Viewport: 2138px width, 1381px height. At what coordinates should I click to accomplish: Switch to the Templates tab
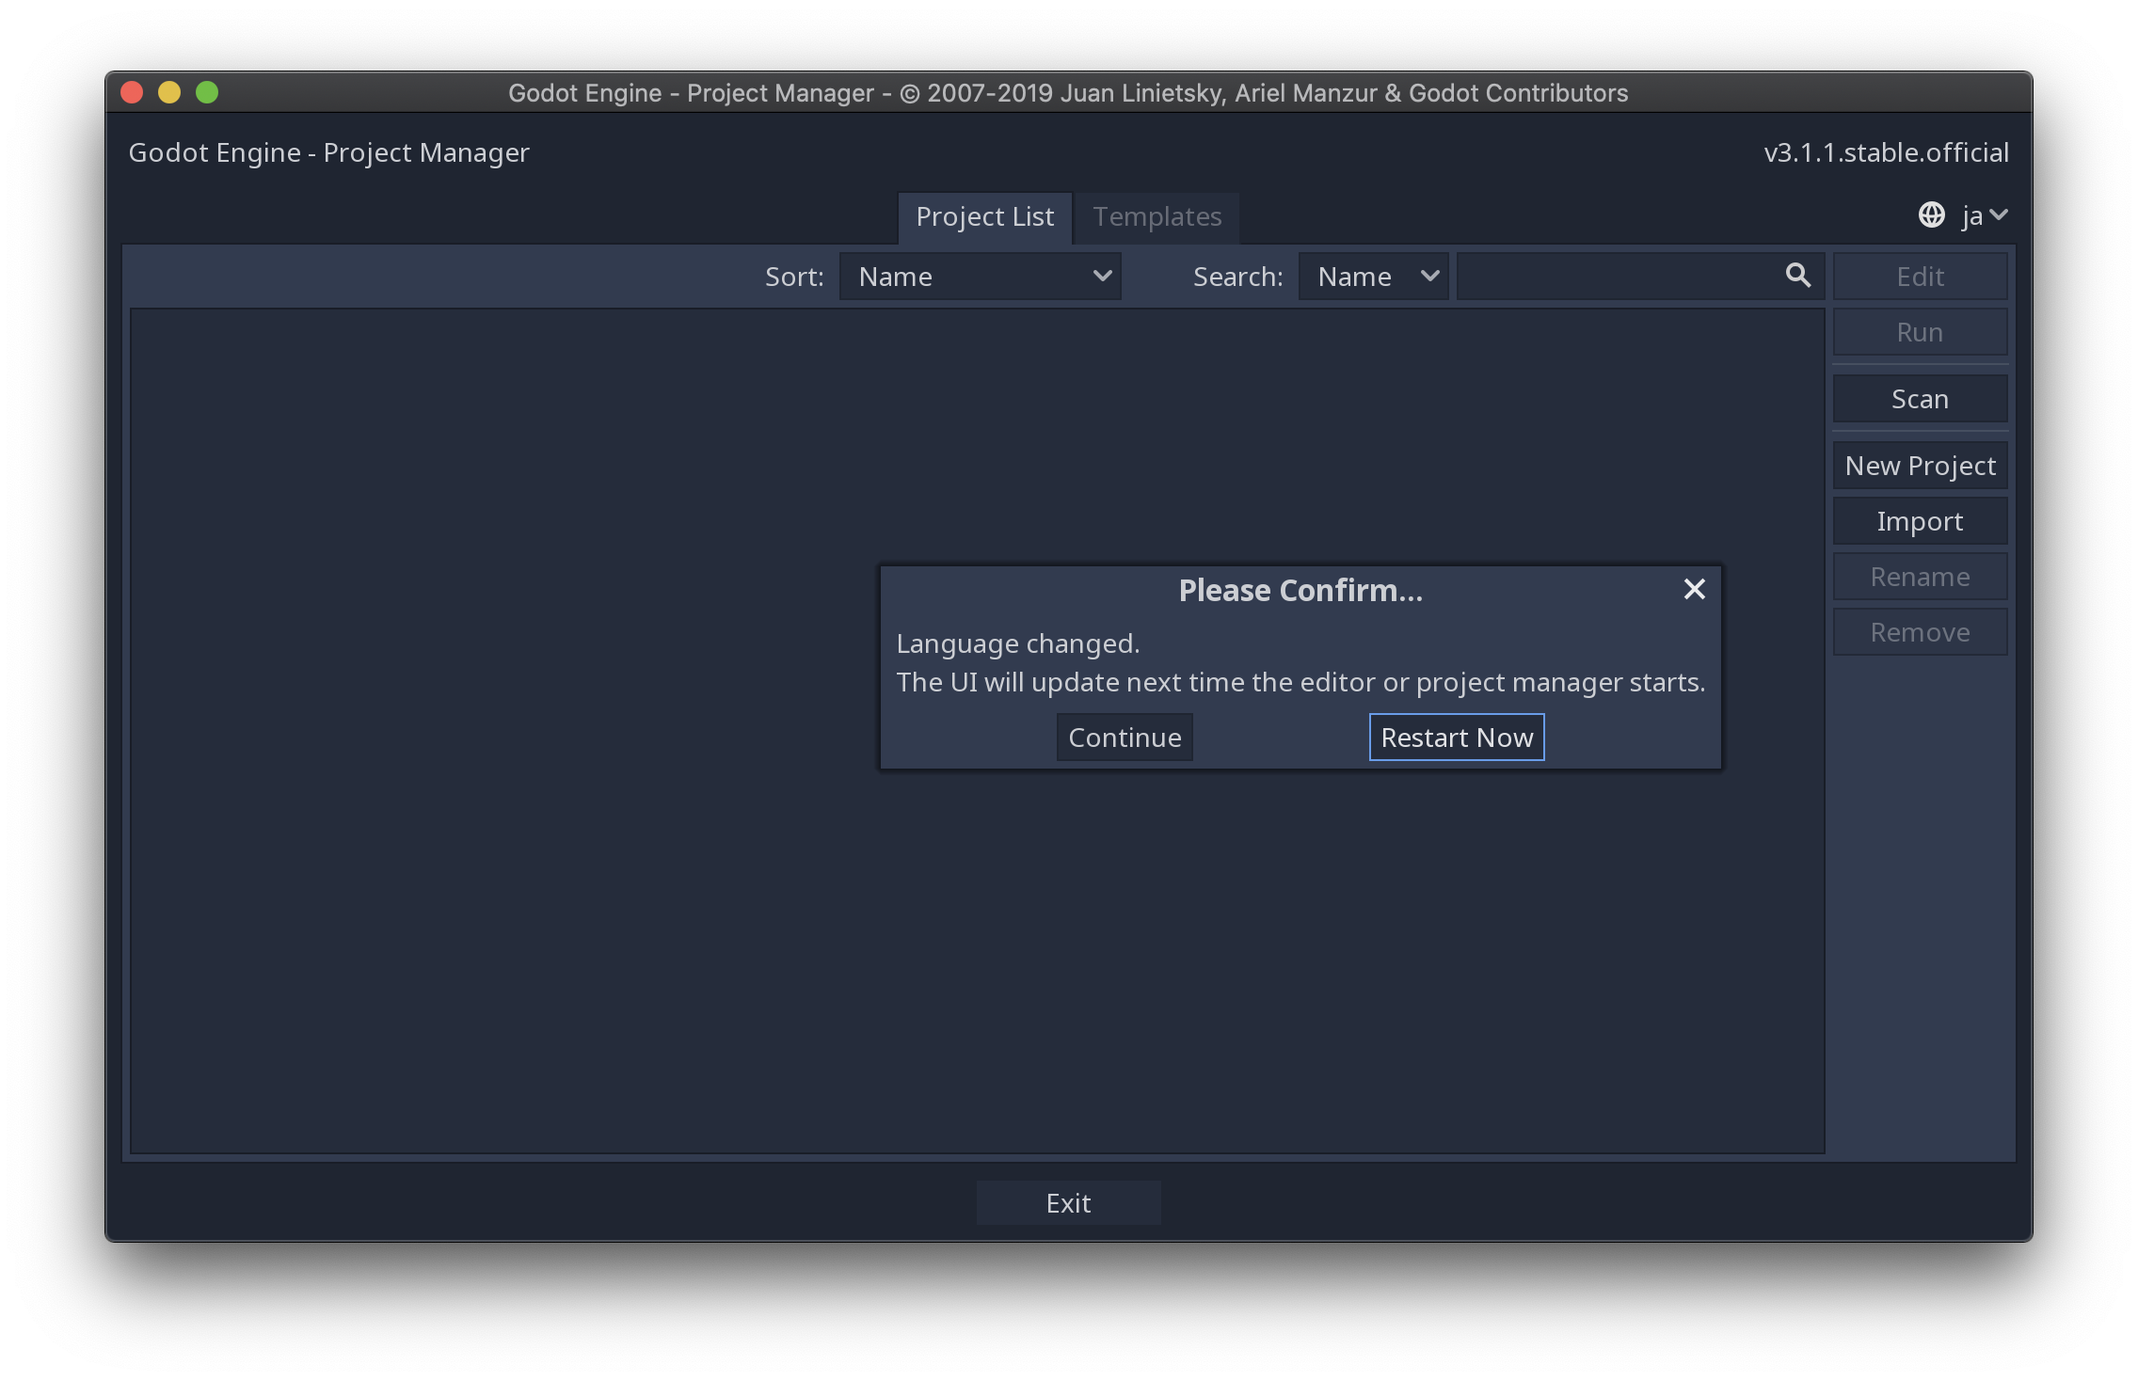coord(1157,217)
